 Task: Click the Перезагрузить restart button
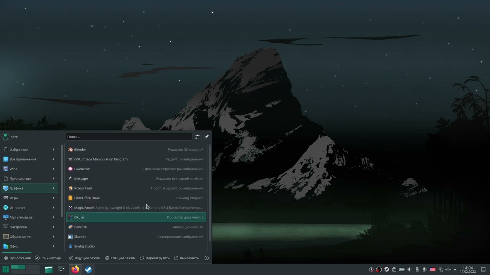tap(155, 258)
